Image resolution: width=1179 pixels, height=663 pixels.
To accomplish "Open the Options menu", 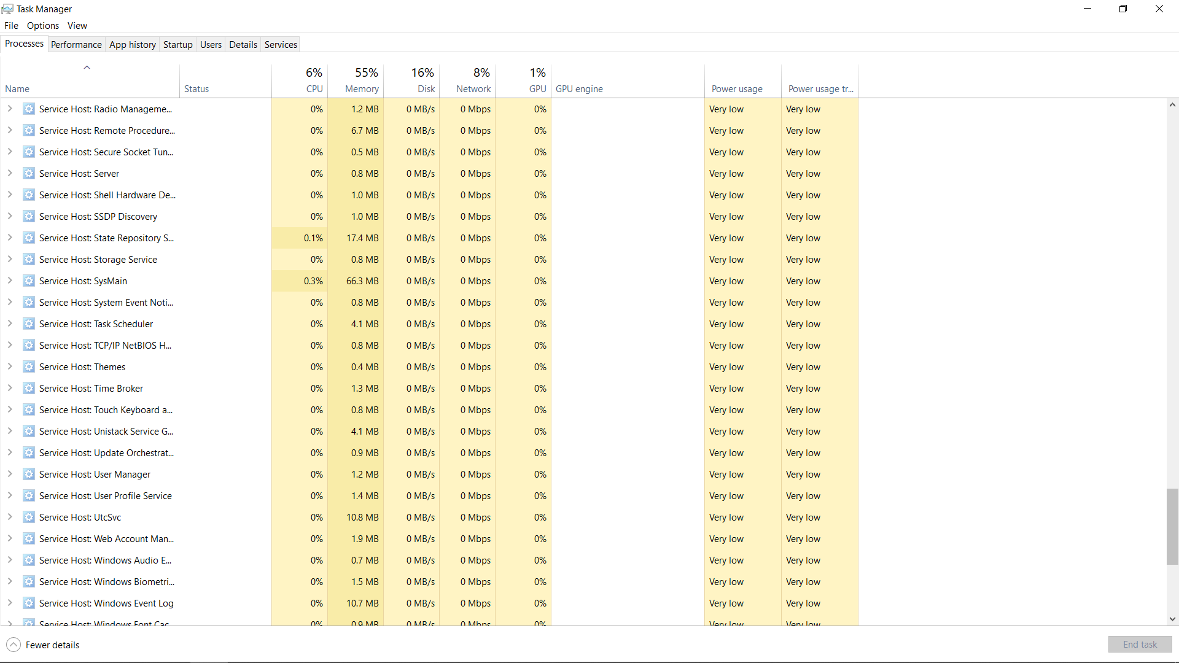I will point(43,26).
